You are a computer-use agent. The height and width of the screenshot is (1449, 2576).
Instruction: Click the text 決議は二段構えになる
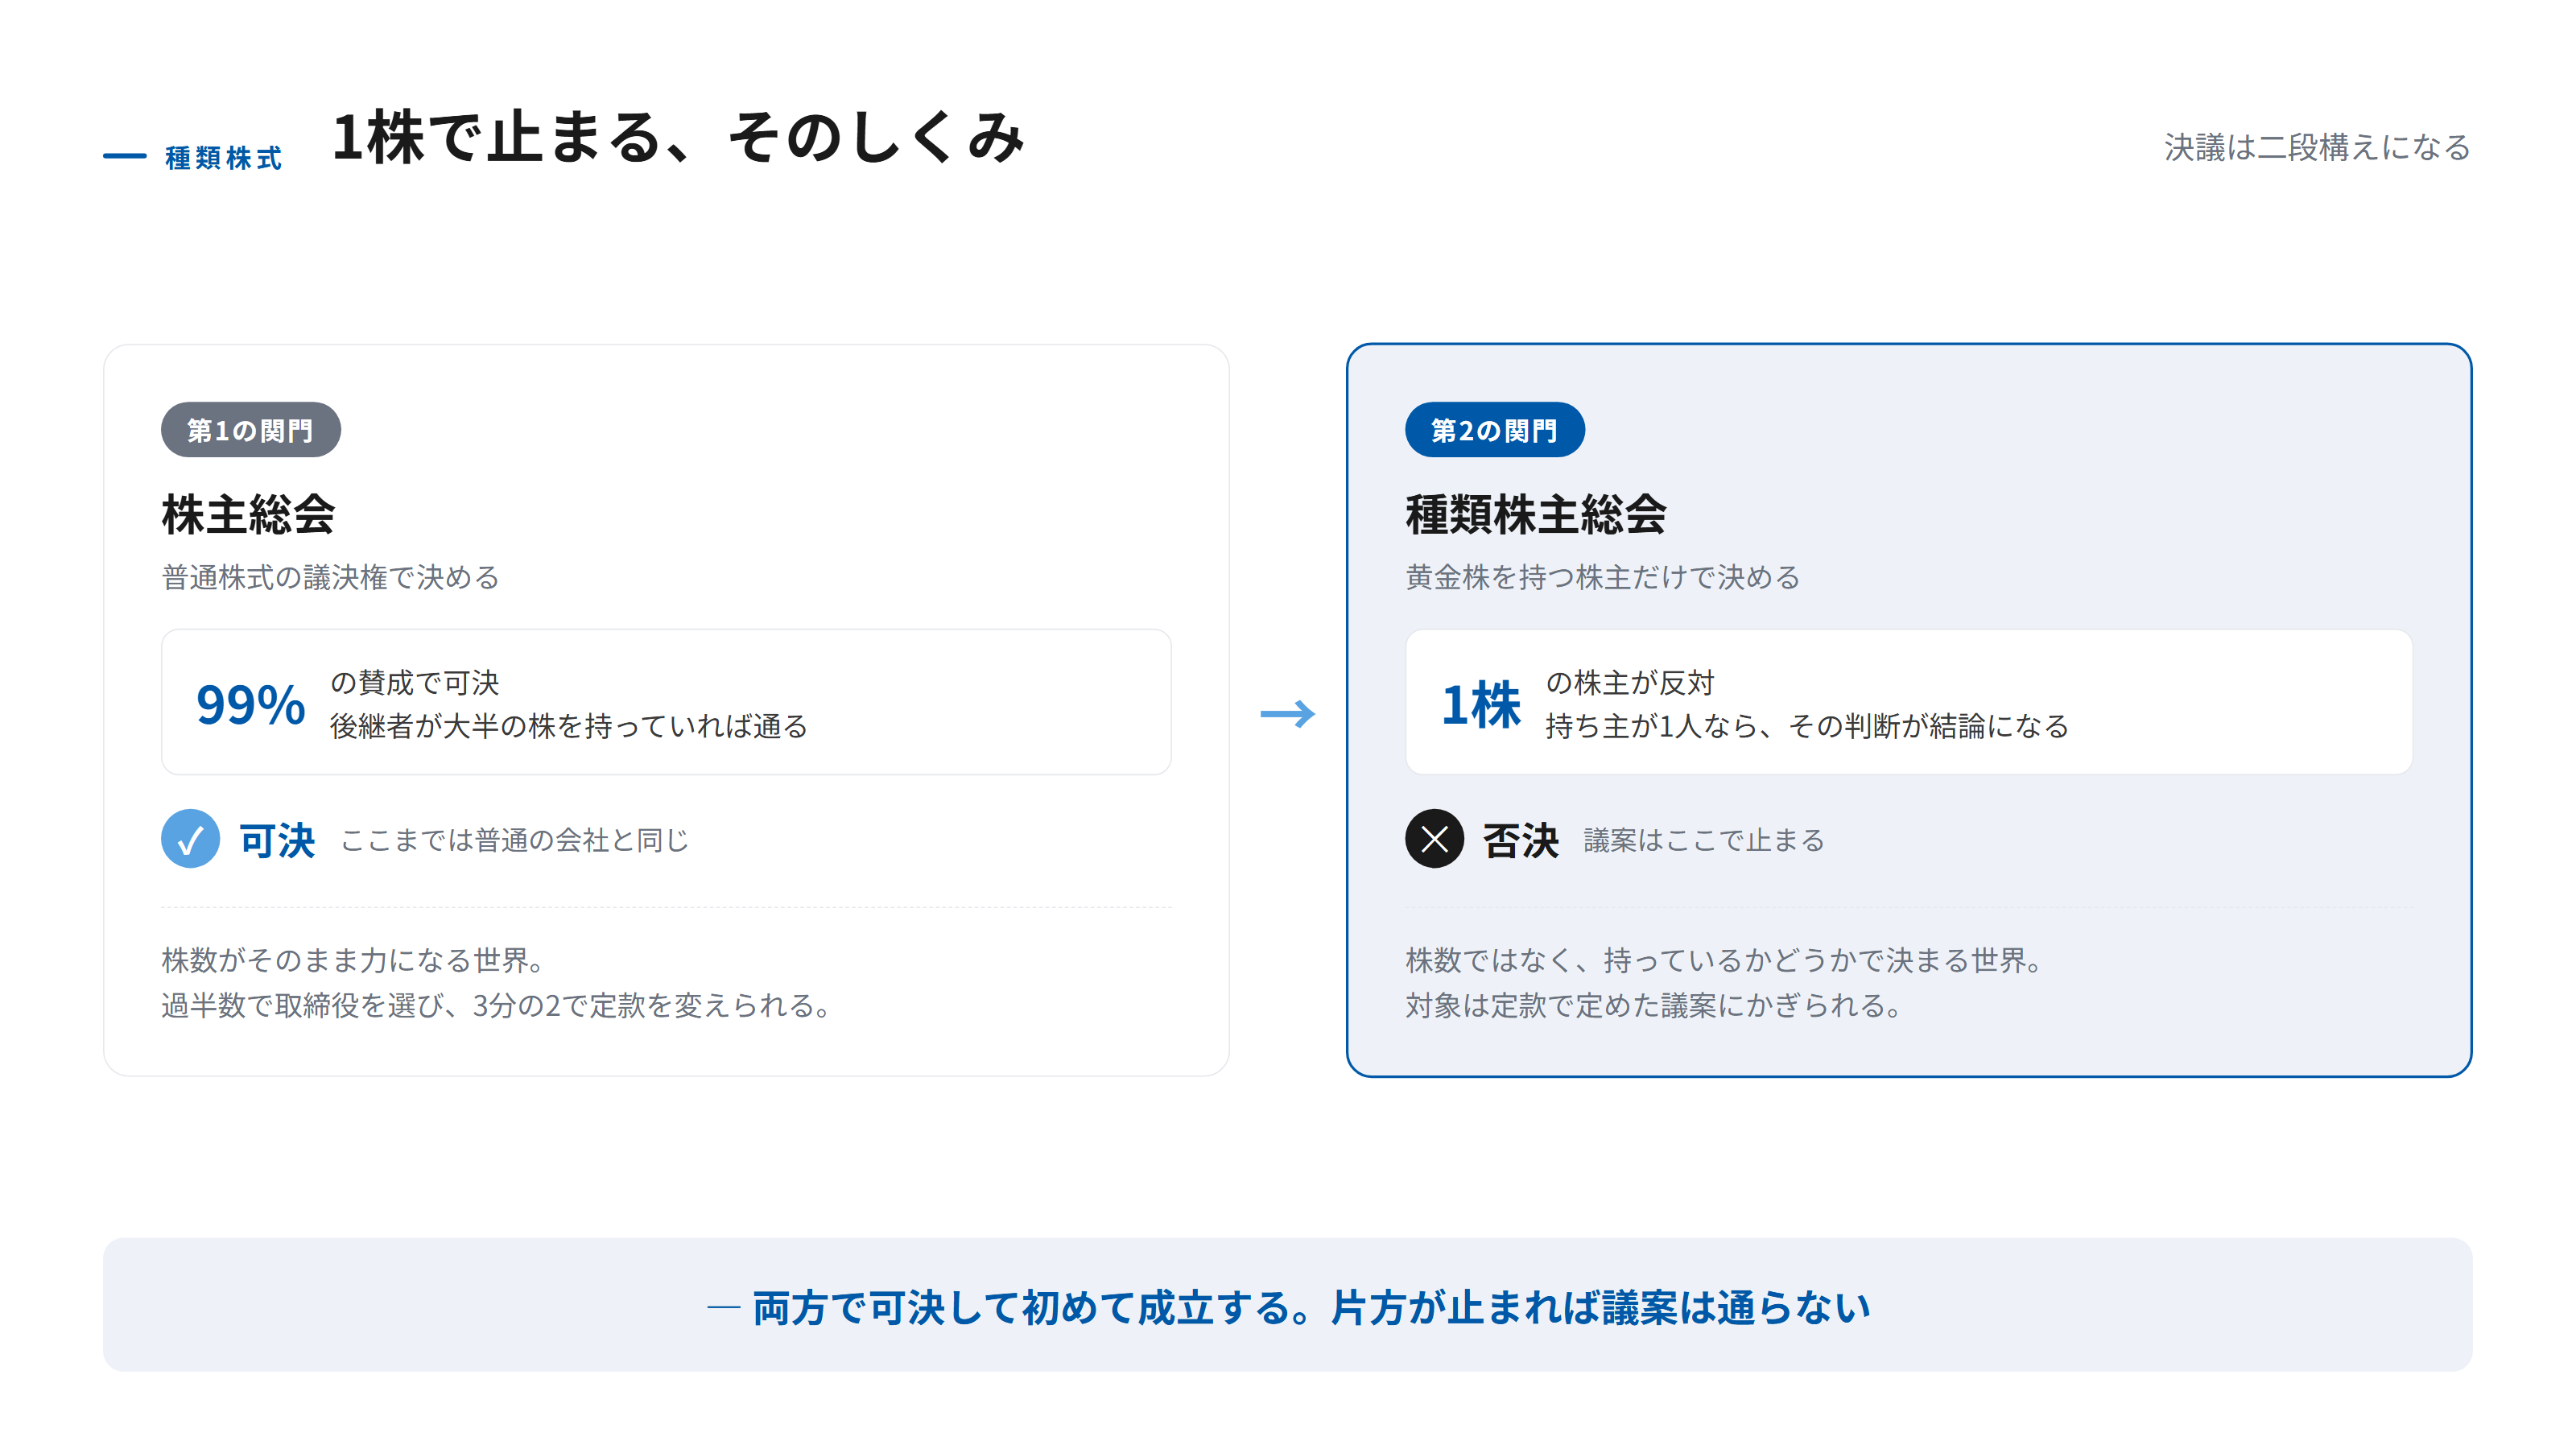point(2317,147)
